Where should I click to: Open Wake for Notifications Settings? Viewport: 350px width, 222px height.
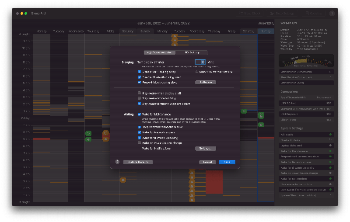pos(206,149)
